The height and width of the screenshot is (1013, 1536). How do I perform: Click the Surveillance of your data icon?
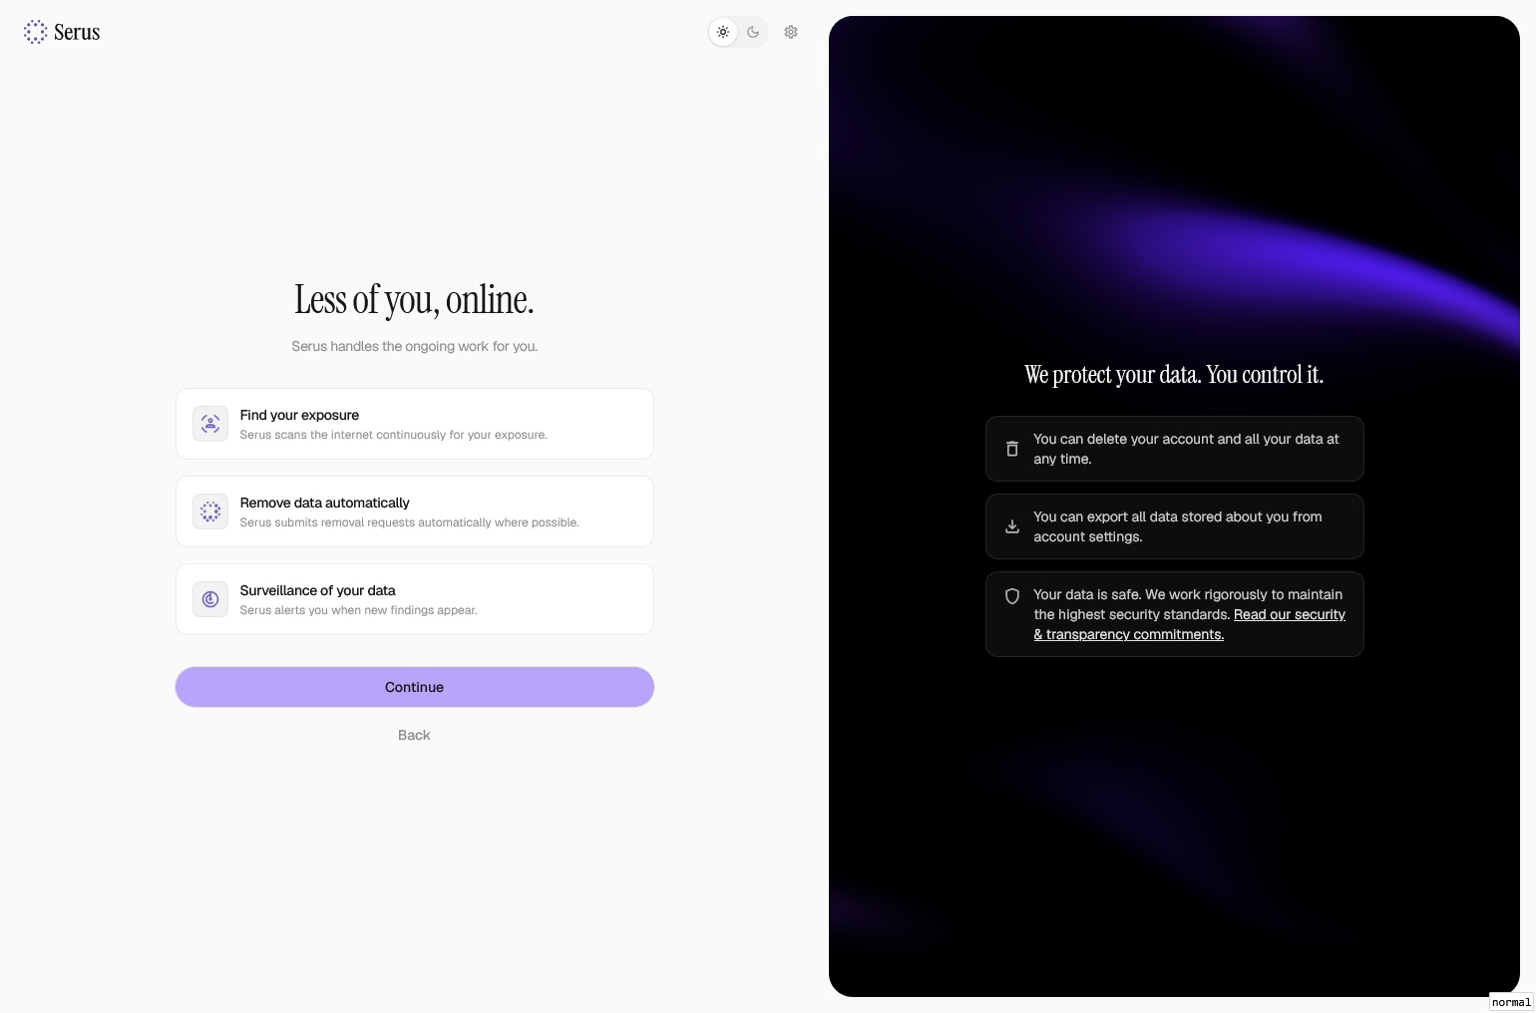click(x=210, y=599)
